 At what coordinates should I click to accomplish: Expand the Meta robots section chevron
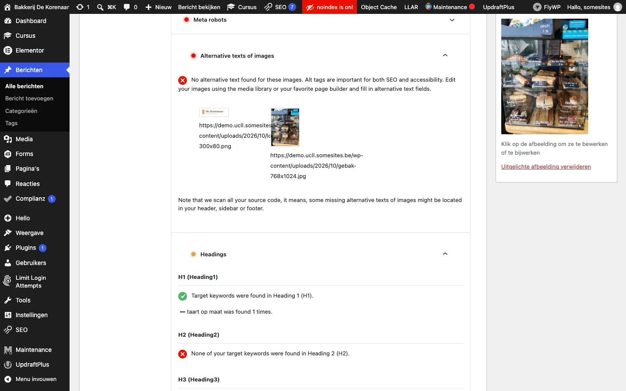click(x=452, y=20)
